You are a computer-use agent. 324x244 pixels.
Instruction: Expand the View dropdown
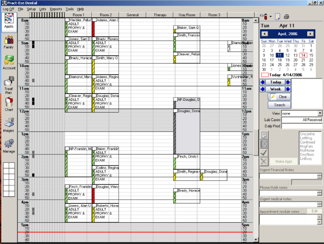(x=320, y=113)
